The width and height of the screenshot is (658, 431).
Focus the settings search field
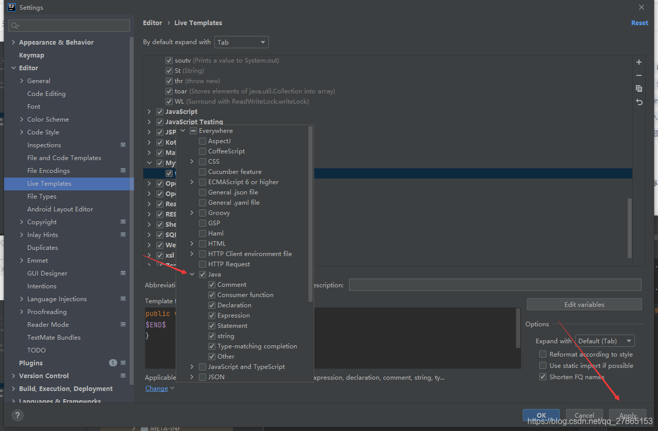coord(69,26)
